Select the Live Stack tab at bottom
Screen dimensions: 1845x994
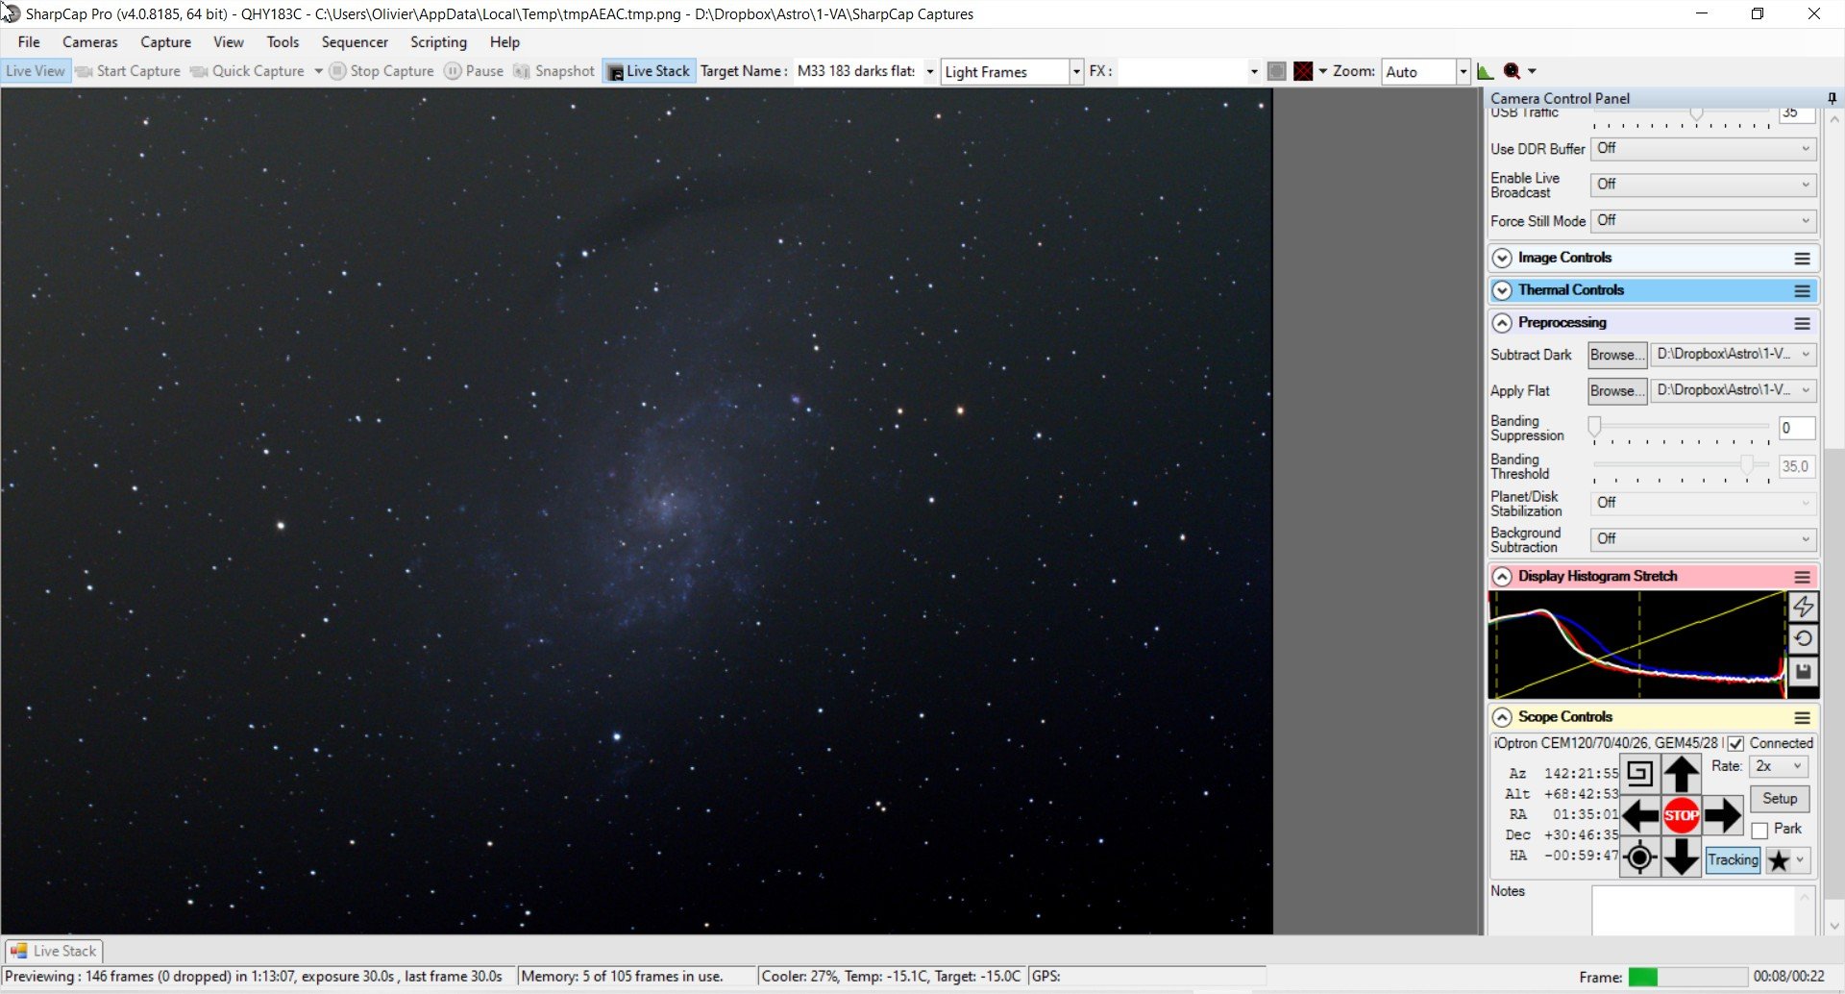click(54, 951)
